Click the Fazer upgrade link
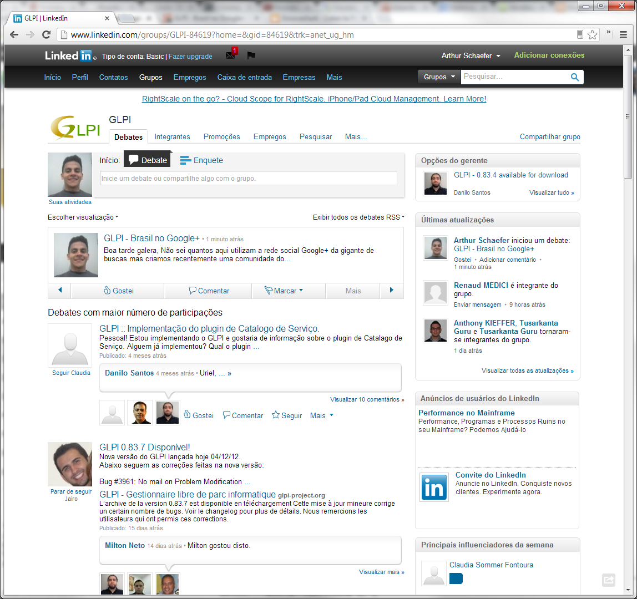Image resolution: width=637 pixels, height=599 pixels. 190,57
